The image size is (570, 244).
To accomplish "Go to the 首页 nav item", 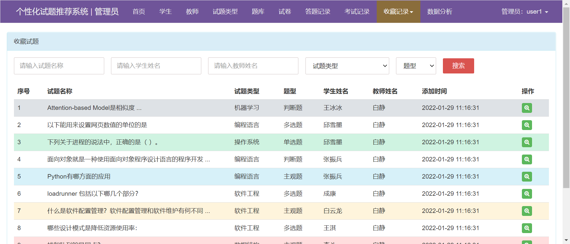I will tap(139, 12).
